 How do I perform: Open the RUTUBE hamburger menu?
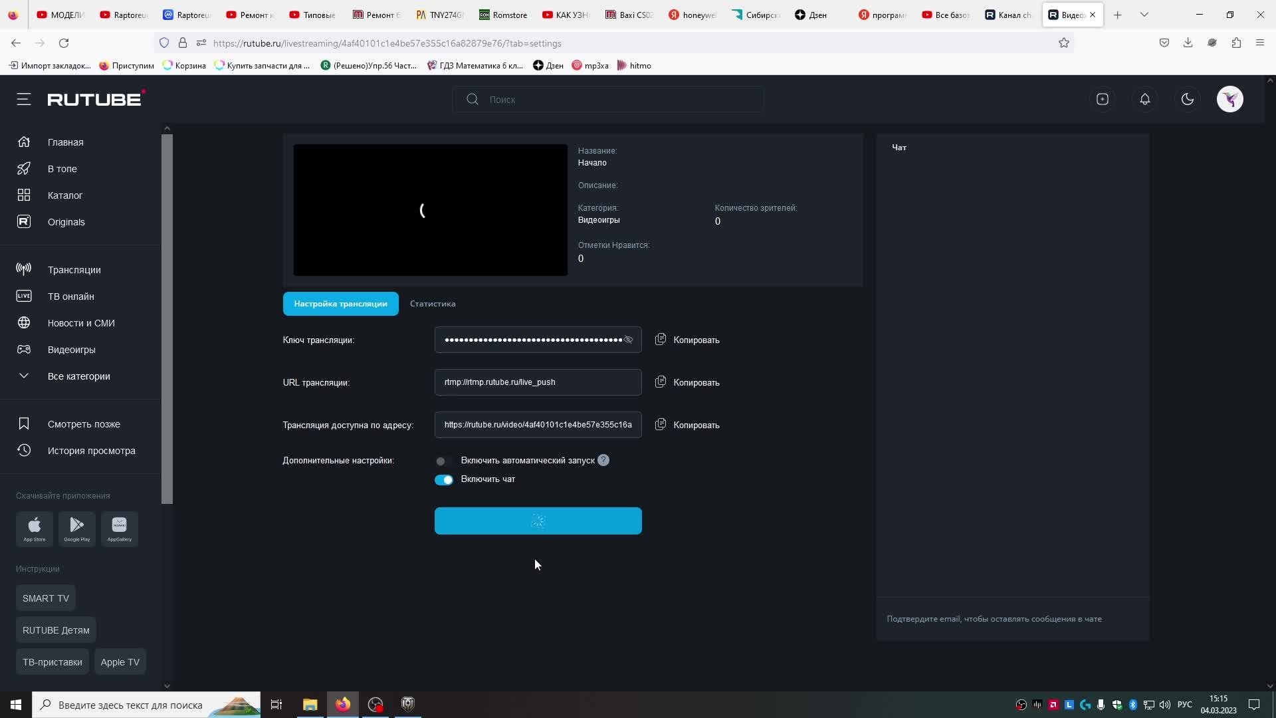(x=24, y=100)
